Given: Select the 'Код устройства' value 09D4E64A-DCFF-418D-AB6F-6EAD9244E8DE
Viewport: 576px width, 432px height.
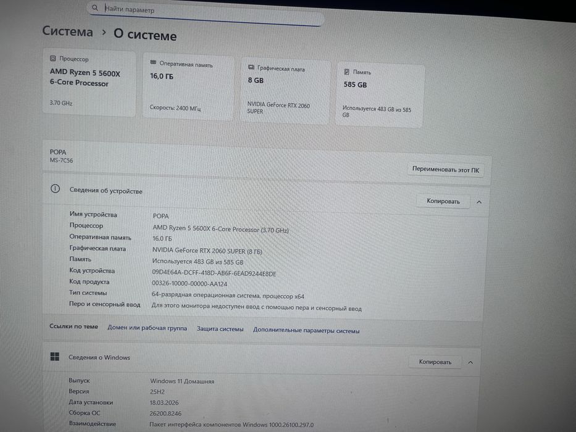Looking at the screenshot, I should point(214,273).
